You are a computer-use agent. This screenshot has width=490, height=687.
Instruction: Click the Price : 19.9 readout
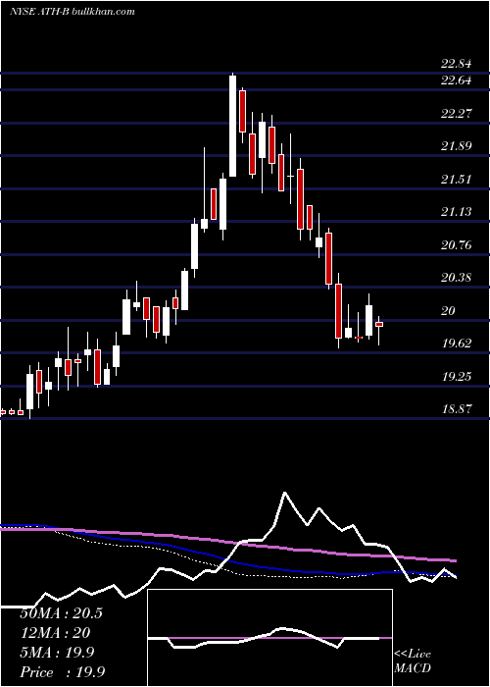(x=63, y=672)
